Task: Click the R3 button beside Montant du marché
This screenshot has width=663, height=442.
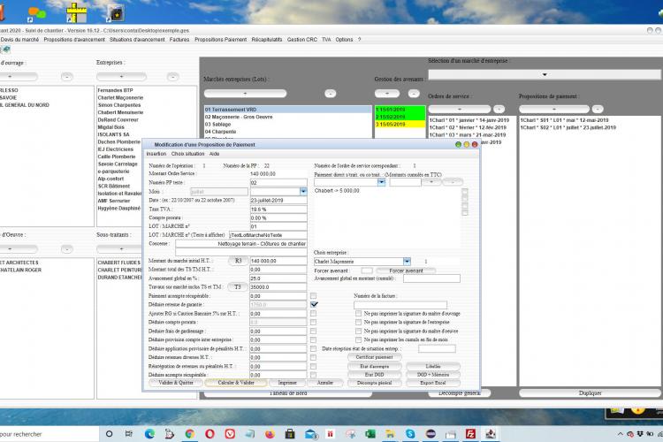Action: (238, 261)
